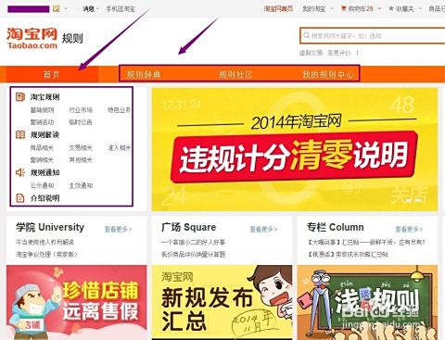The height and width of the screenshot is (340, 445).
Task: Open 查看更多 link beside 专栏 Column
Action: point(409,229)
